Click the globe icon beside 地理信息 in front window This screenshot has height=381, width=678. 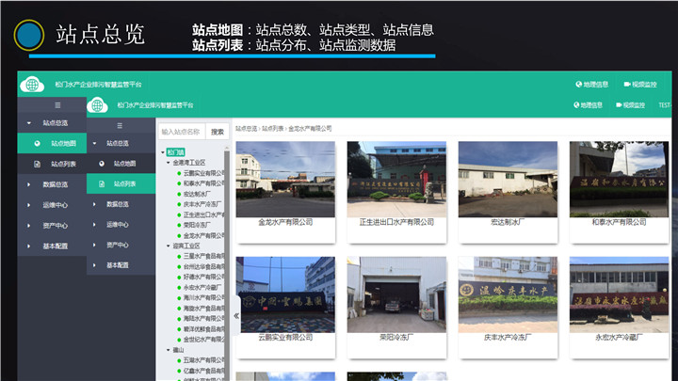coord(576,105)
